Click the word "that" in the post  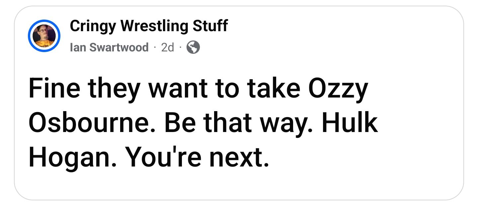tap(227, 123)
